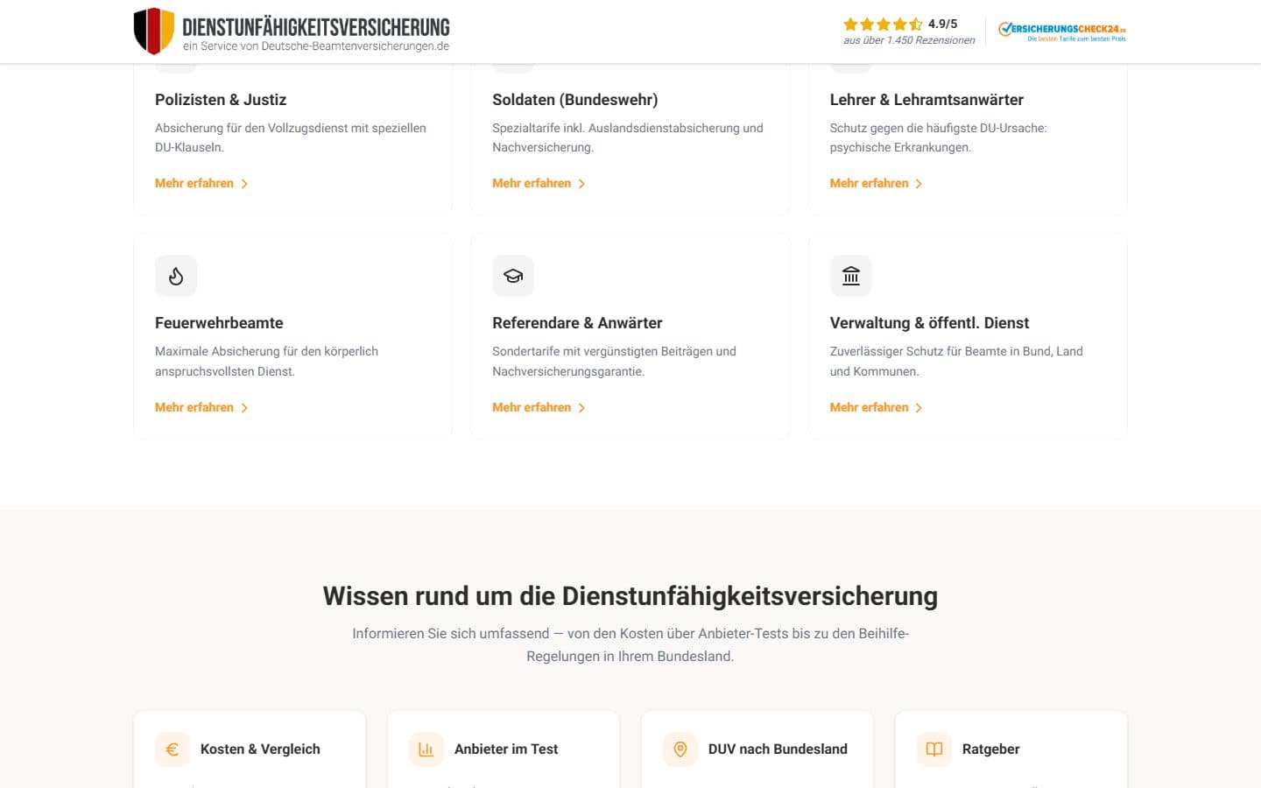Viewport: 1261px width, 788px height.
Task: Click the euro icon beside Kosten & Vergleich
Action: tap(173, 749)
